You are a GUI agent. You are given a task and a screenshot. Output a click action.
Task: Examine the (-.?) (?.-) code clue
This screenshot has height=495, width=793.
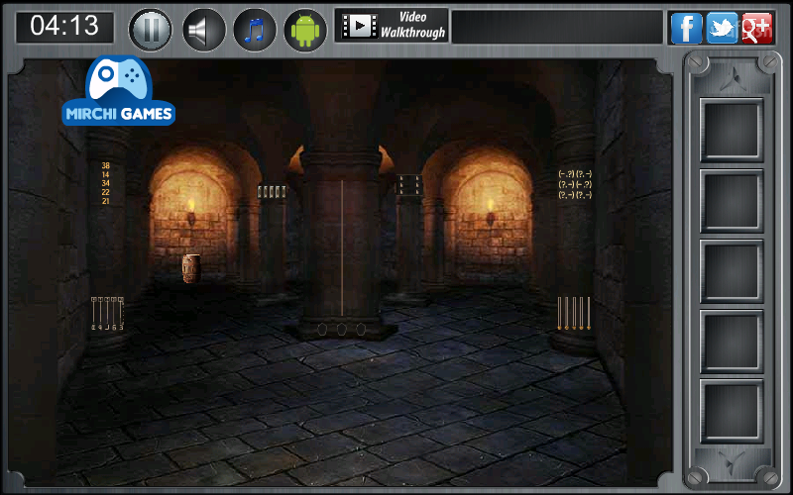click(x=575, y=184)
